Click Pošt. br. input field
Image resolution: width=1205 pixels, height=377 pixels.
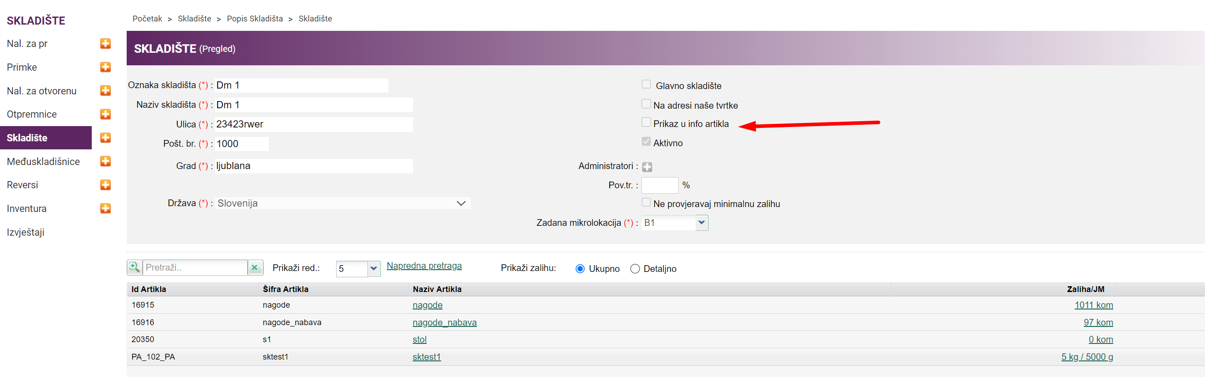(242, 144)
